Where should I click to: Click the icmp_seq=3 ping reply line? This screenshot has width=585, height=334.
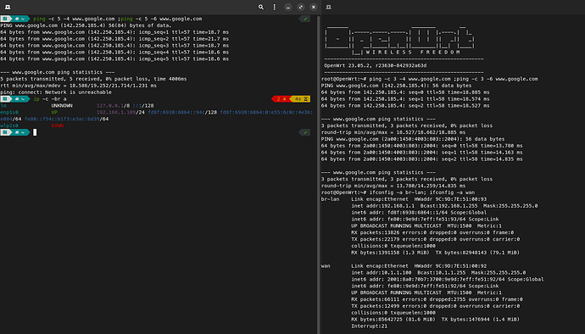point(114,46)
